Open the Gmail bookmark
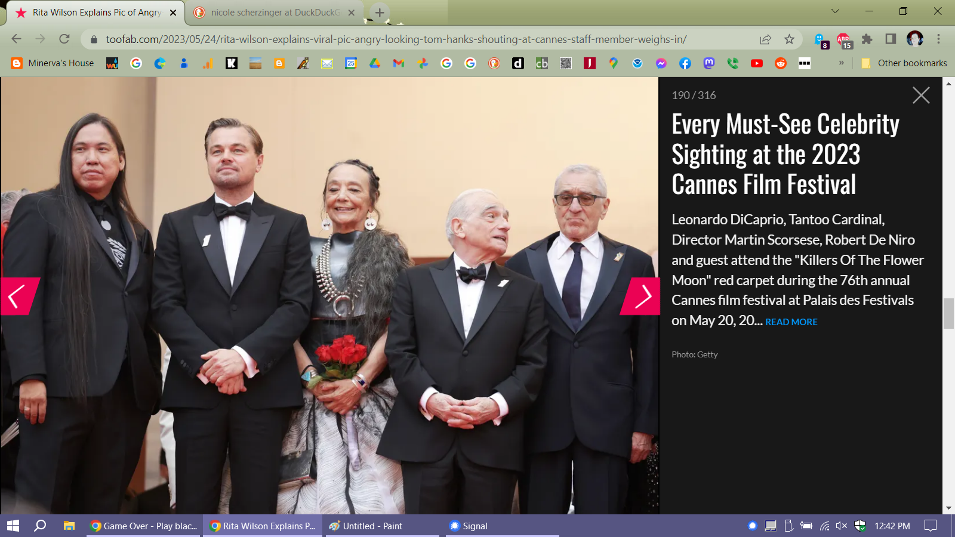 (x=399, y=63)
